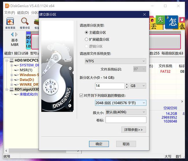
Task: Click the 详细参数>> button
Action: (x=134, y=130)
